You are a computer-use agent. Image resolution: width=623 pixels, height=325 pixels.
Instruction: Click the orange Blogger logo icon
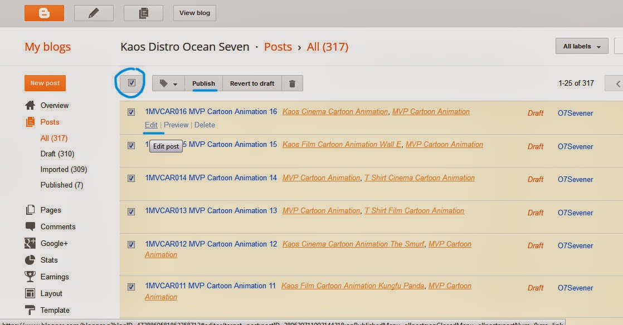click(44, 13)
